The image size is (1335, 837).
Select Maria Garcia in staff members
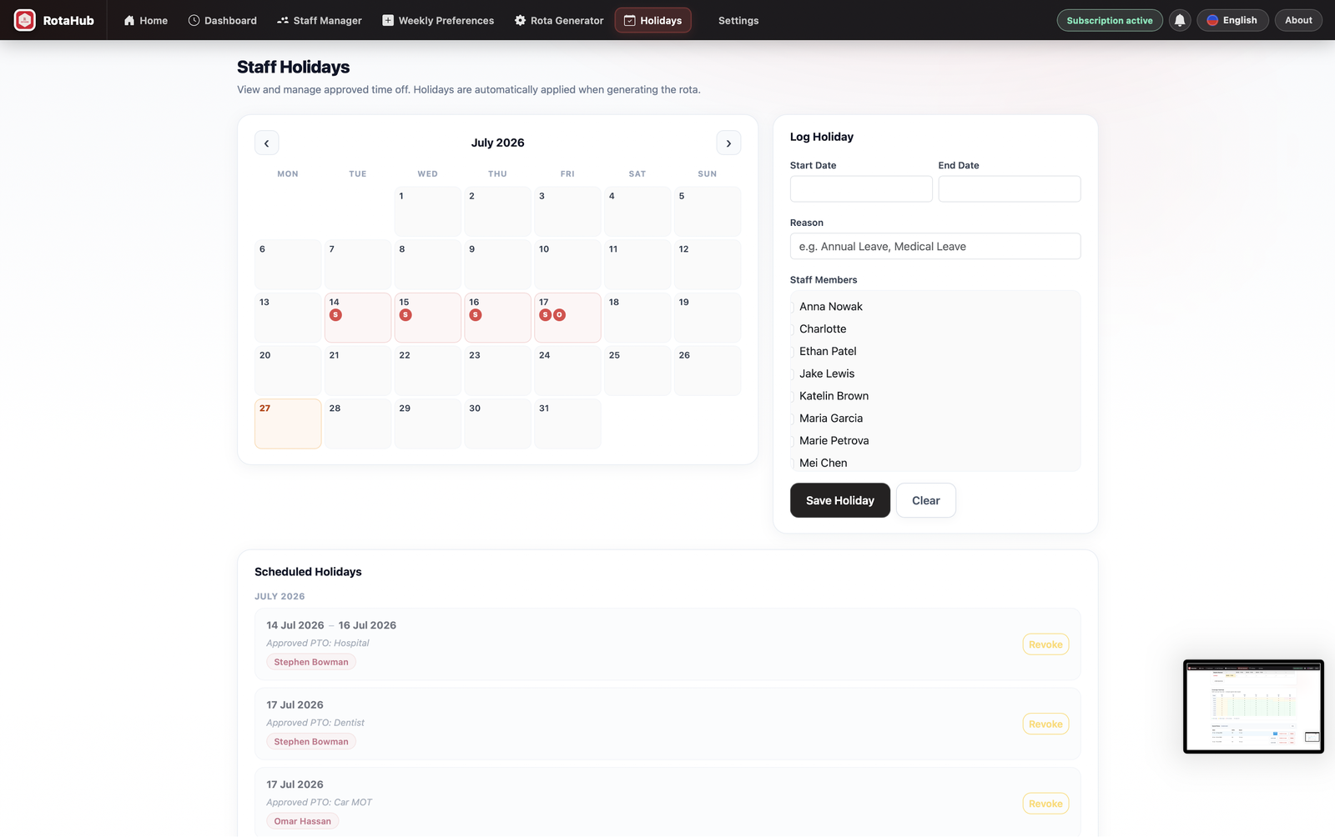[830, 418]
